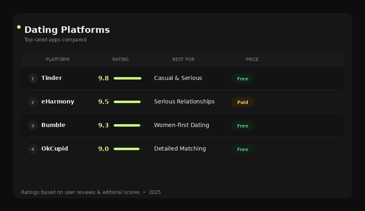Click the Free badge for OkCupid
This screenshot has width=365, height=211.
click(x=243, y=149)
